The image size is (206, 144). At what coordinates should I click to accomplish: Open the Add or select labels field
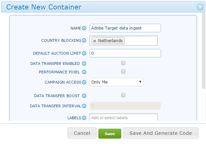tap(124, 118)
